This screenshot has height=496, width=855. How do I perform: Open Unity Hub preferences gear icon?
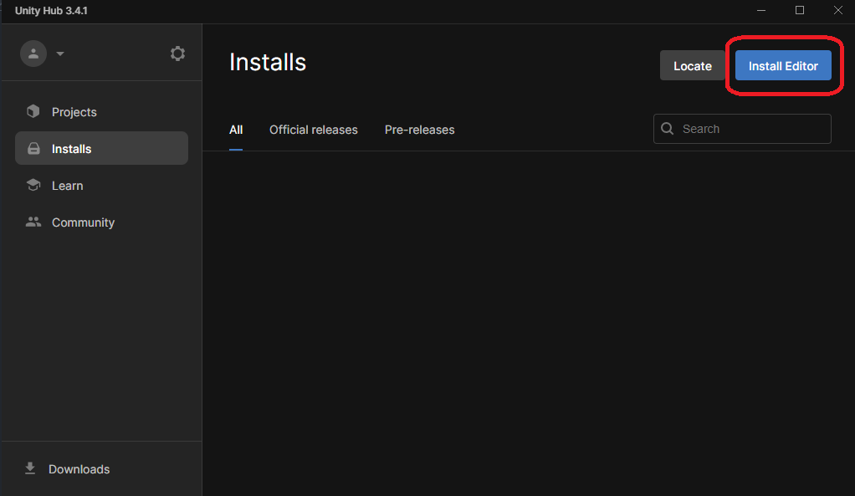pyautogui.click(x=177, y=53)
